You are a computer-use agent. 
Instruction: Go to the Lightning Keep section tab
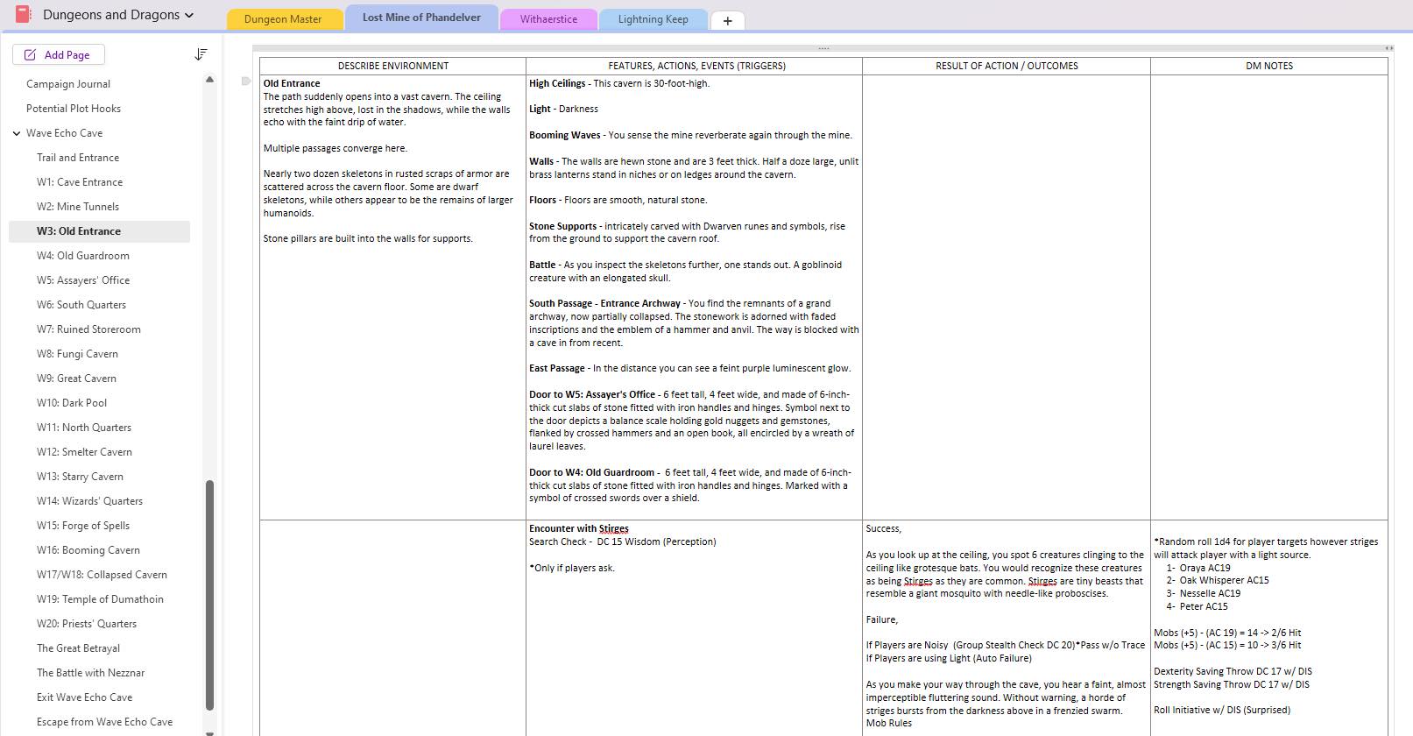pos(653,19)
